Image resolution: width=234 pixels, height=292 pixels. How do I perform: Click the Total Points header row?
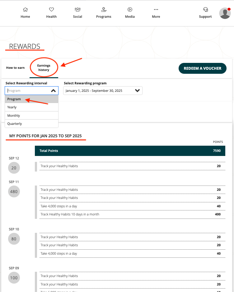(130, 151)
